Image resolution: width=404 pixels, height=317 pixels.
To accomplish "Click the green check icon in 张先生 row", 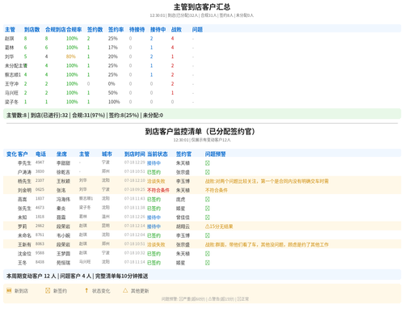I will [207, 209].
